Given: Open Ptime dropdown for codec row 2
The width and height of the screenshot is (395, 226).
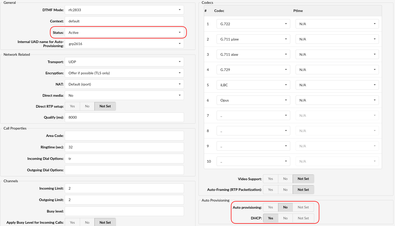Looking at the screenshot, I should [337, 39].
